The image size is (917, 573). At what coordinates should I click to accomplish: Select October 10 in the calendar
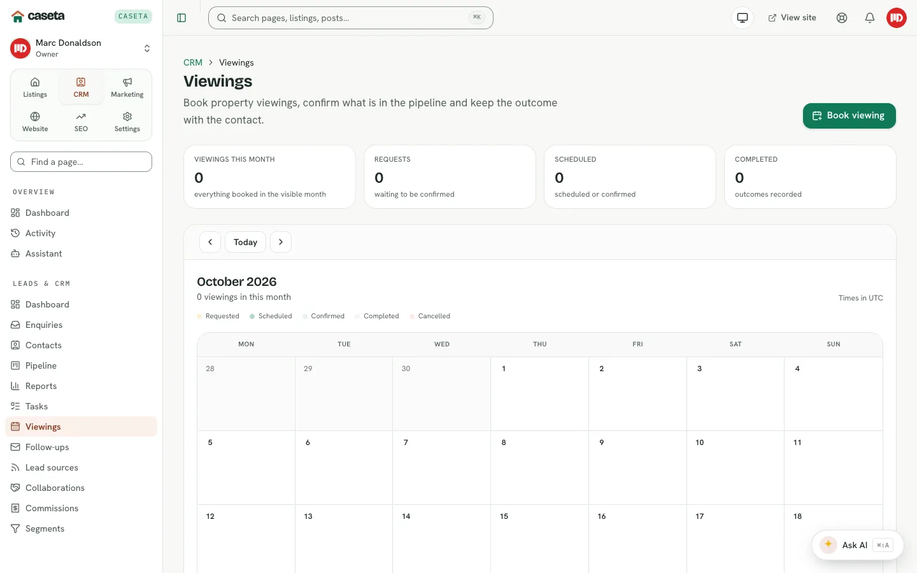pos(736,467)
